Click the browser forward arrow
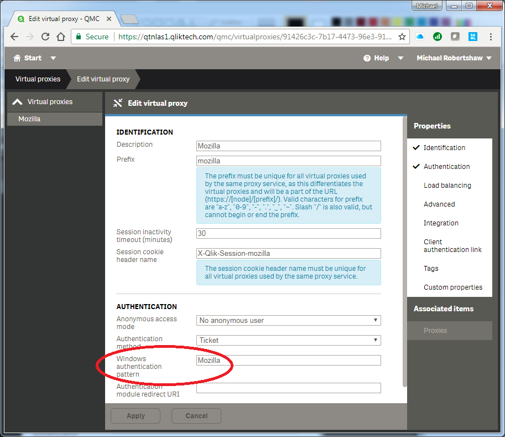505x437 pixels. pyautogui.click(x=30, y=37)
